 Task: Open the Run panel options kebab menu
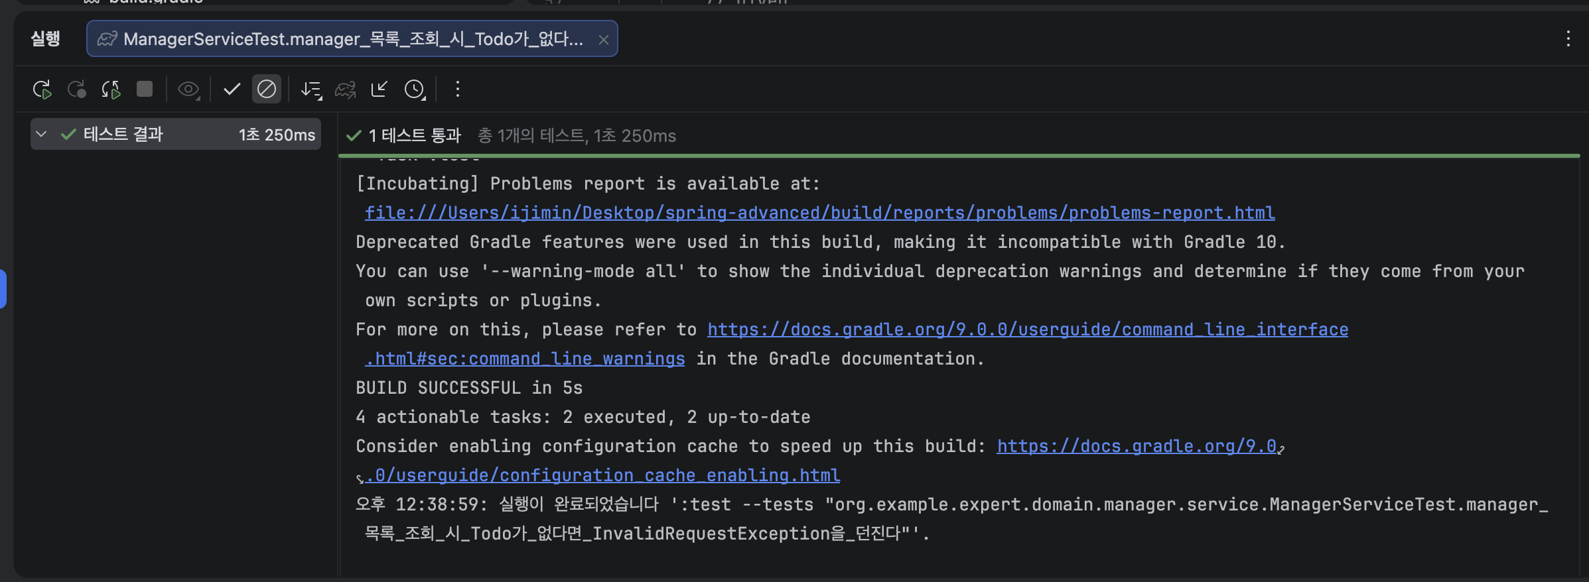pos(1568,38)
